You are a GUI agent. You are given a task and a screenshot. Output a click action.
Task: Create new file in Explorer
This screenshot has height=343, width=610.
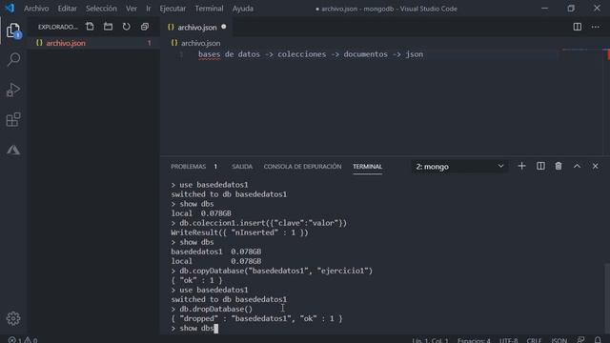(x=90, y=27)
